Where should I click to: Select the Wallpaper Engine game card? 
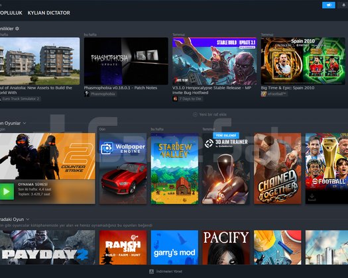pos(123,169)
